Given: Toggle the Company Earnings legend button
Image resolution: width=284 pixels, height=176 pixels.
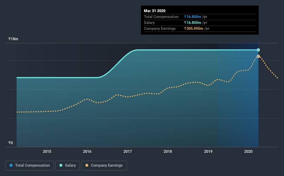Looking at the screenshot, I should pos(104,166).
